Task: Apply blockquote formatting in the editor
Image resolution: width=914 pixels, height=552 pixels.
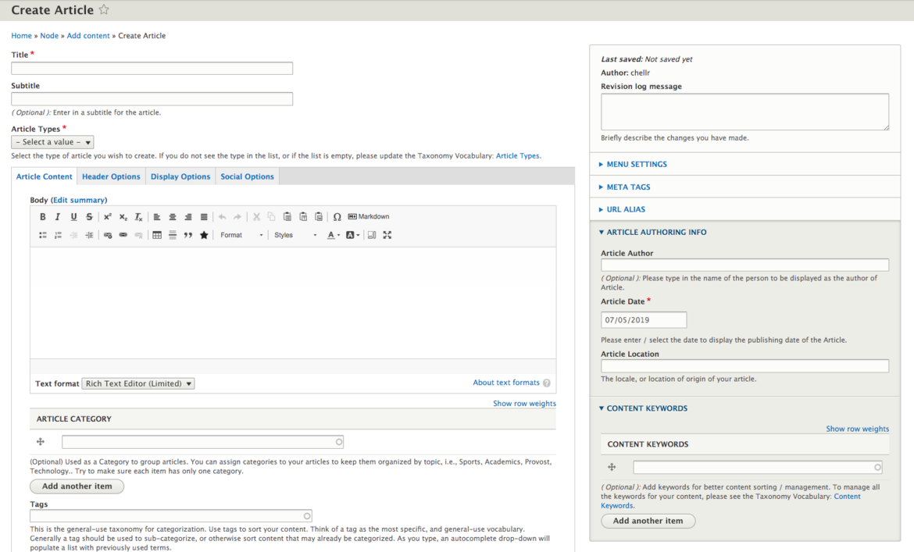Action: 188,235
